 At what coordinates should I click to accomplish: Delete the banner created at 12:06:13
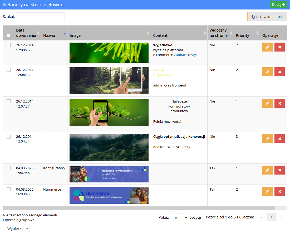[279, 72]
